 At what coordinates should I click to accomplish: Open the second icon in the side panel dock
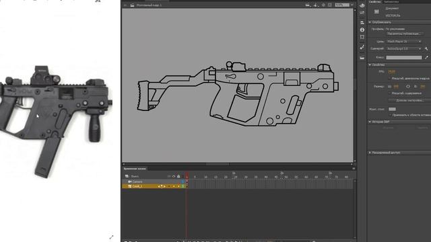362,13
